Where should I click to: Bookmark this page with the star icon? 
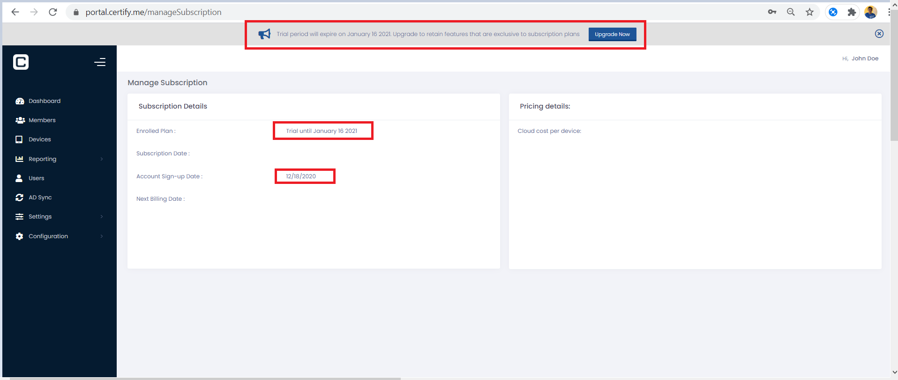(809, 12)
